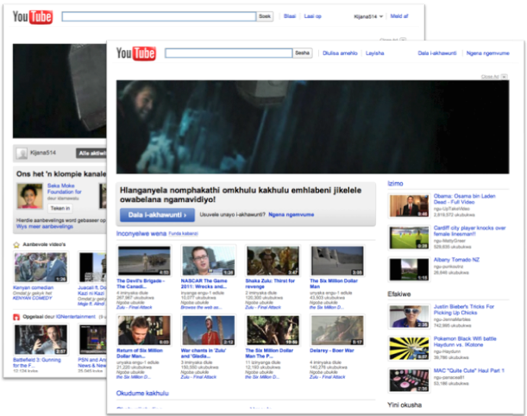
Task: Click Kenyan comedian title link
Action: (x=33, y=287)
